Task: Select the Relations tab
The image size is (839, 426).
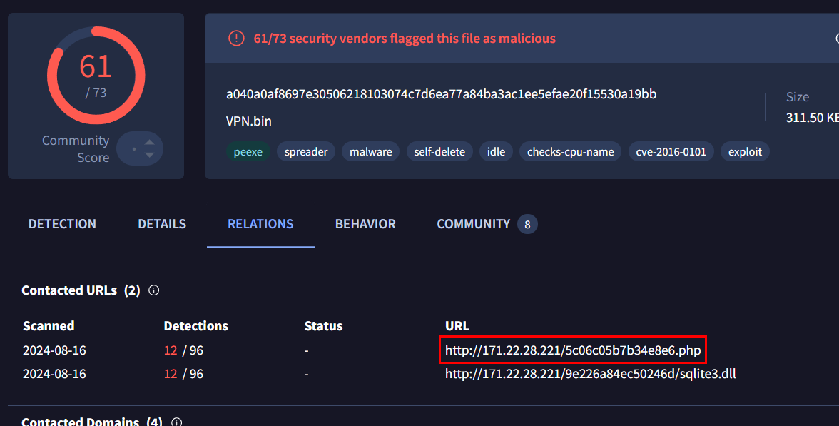Action: (x=260, y=224)
